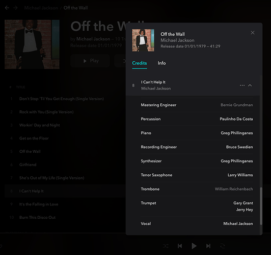
Task: Toggle shuffle playback
Action: [x=166, y=246]
